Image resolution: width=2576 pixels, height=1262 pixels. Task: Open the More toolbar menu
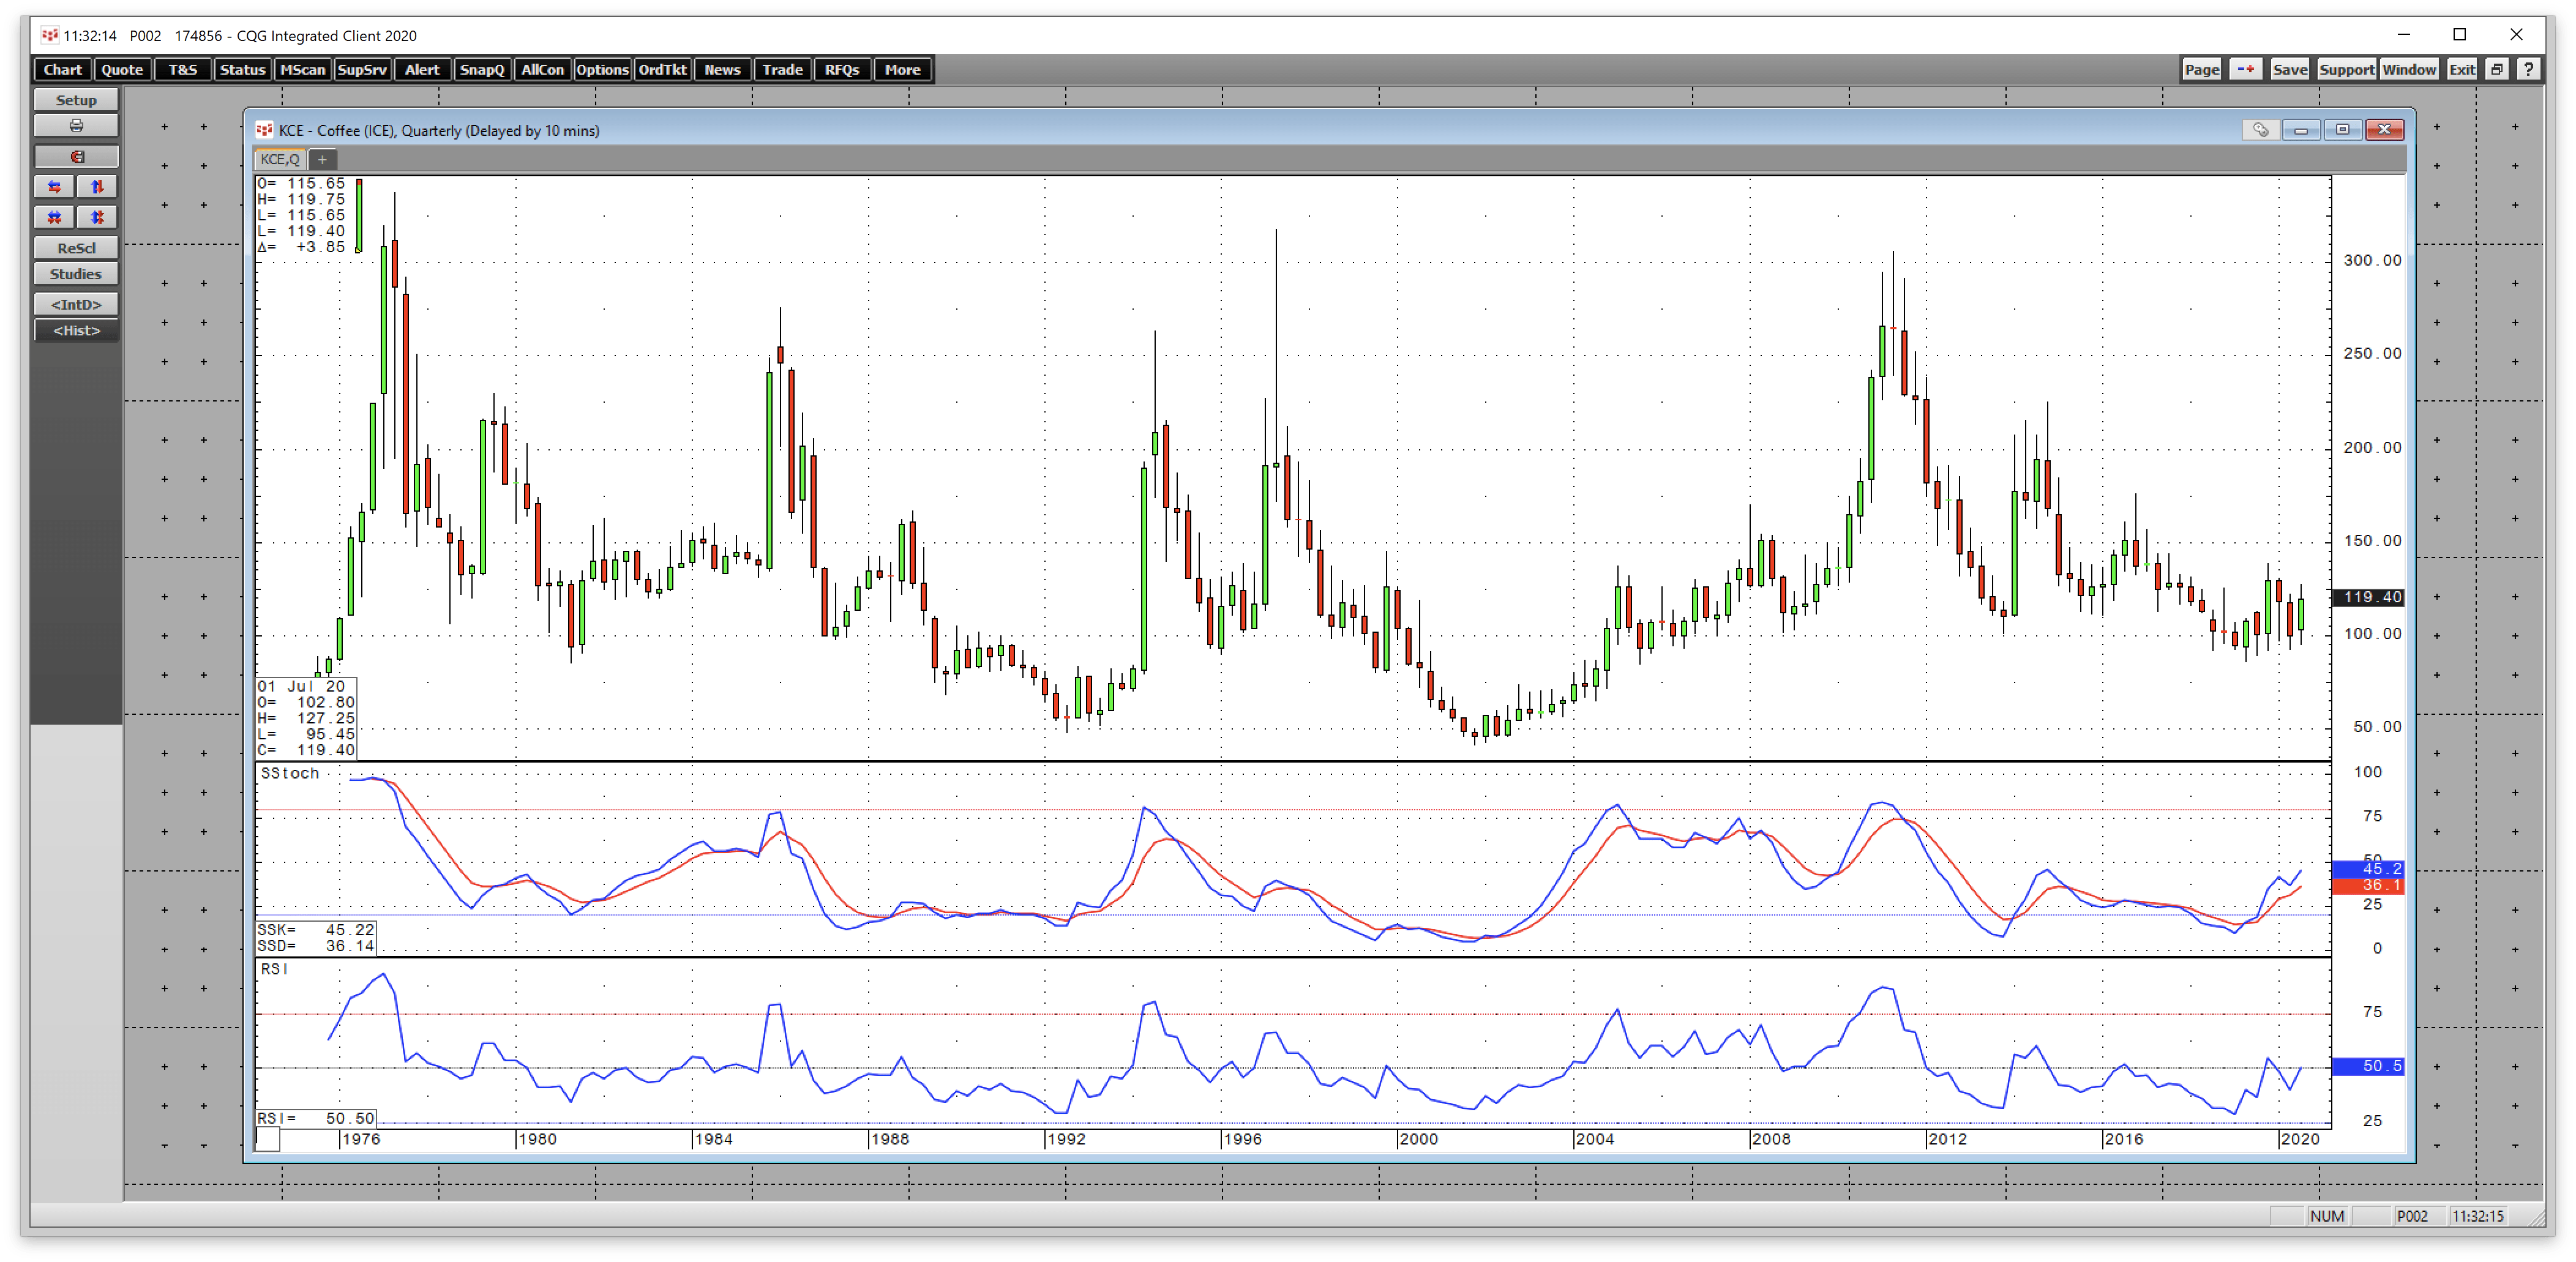coord(902,69)
